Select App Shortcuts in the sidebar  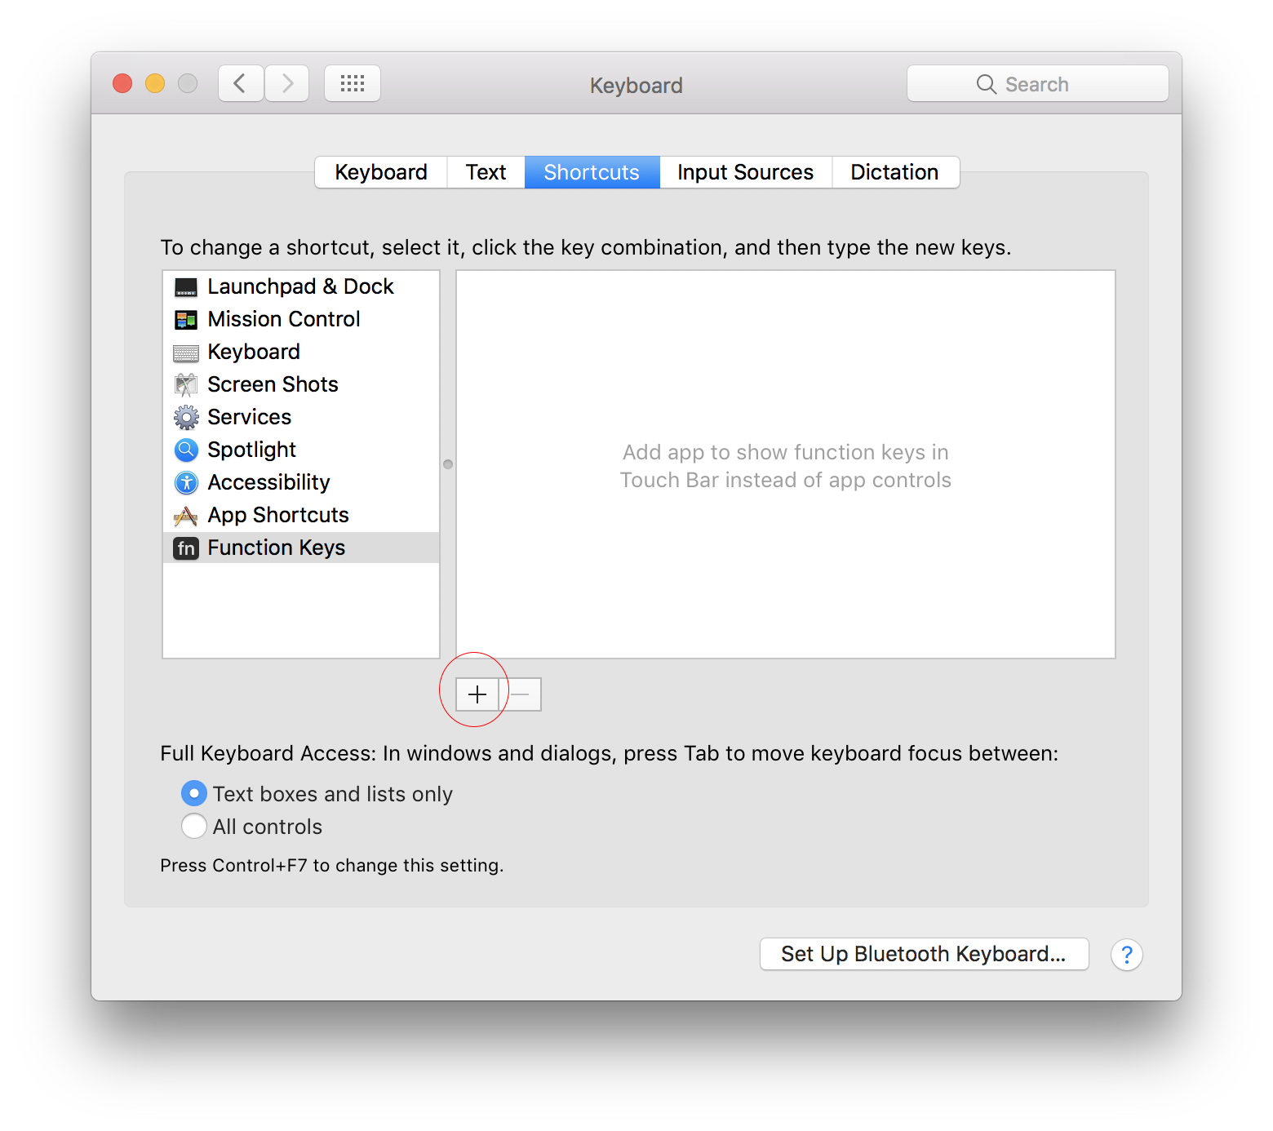[x=278, y=515]
